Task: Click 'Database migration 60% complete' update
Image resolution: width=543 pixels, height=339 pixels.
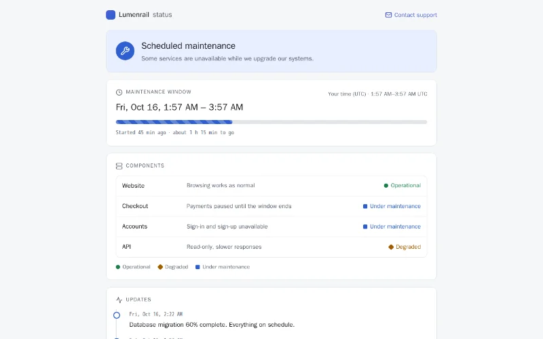Action: point(212,325)
